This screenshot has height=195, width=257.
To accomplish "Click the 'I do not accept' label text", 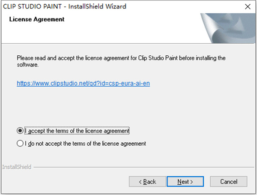I will (x=86, y=144).
